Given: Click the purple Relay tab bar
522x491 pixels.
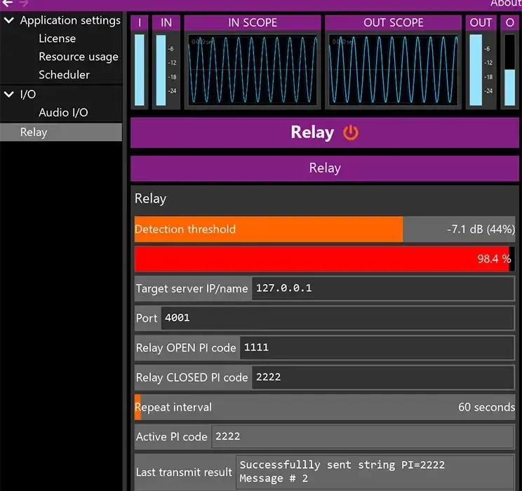Looking at the screenshot, I should (325, 168).
